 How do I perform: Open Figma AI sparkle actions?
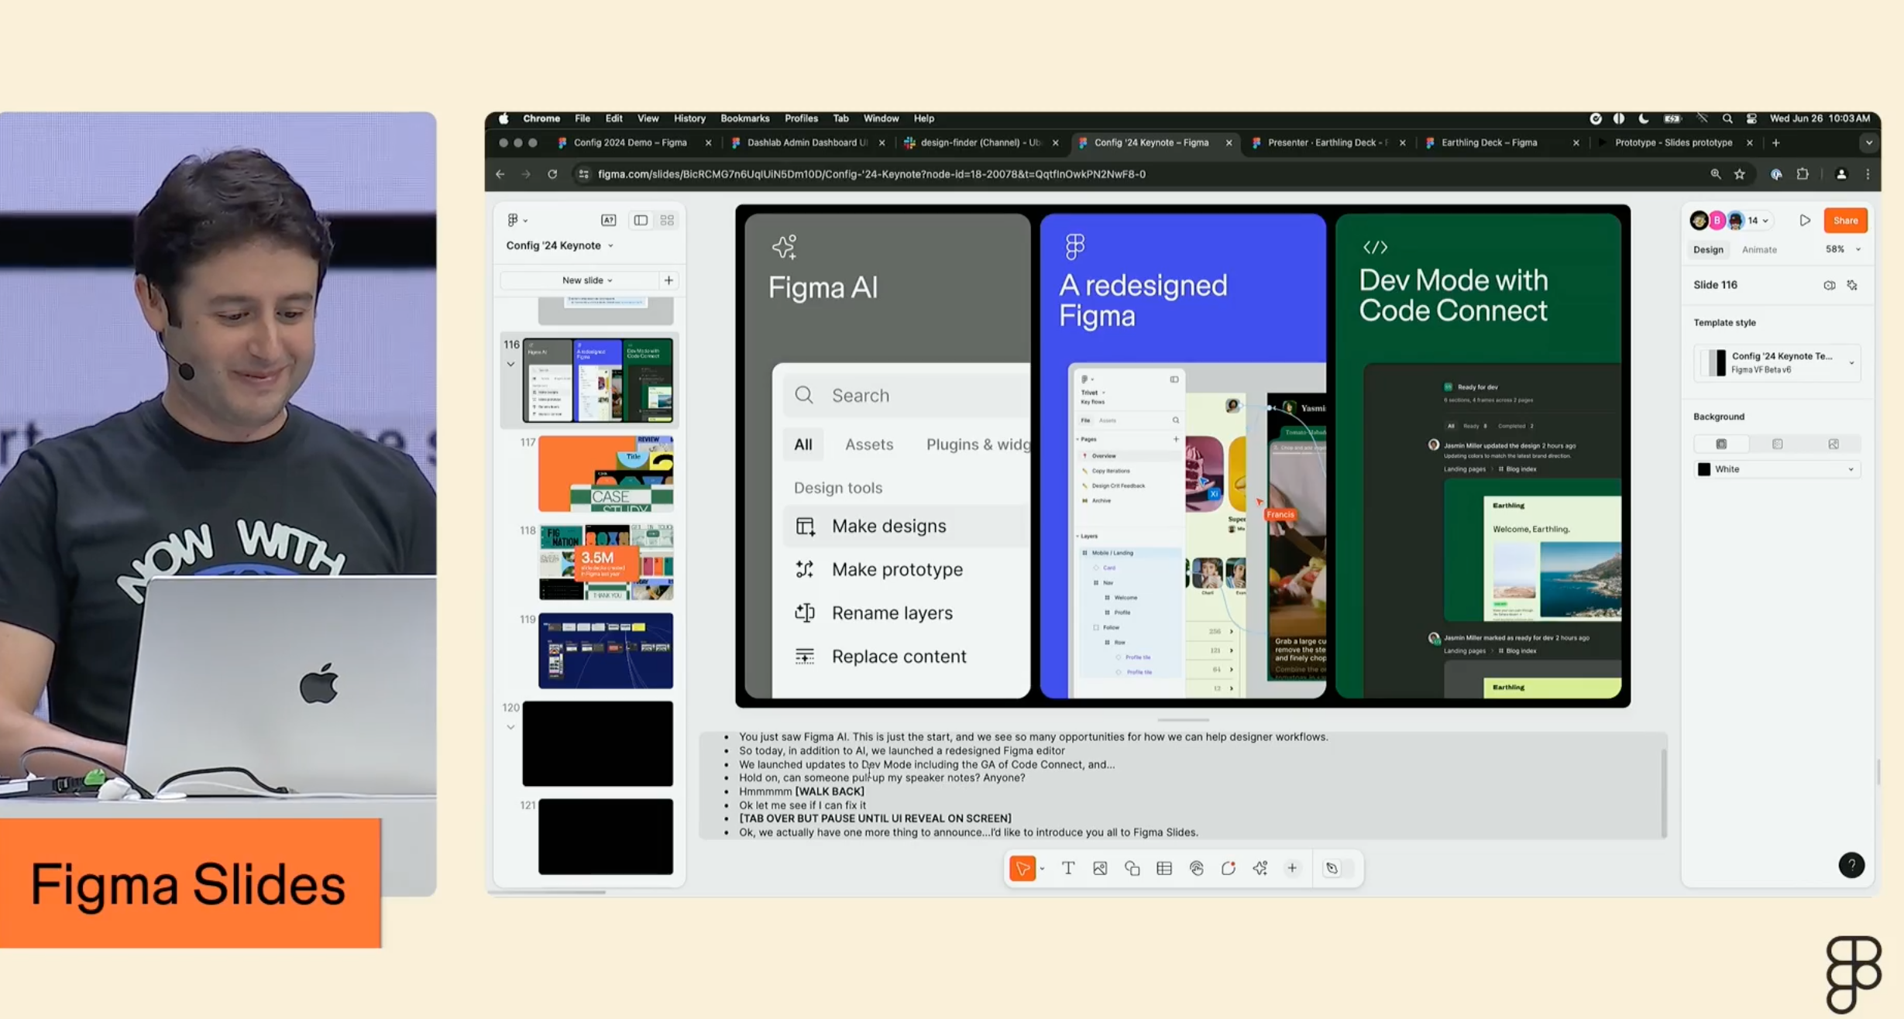click(1260, 868)
